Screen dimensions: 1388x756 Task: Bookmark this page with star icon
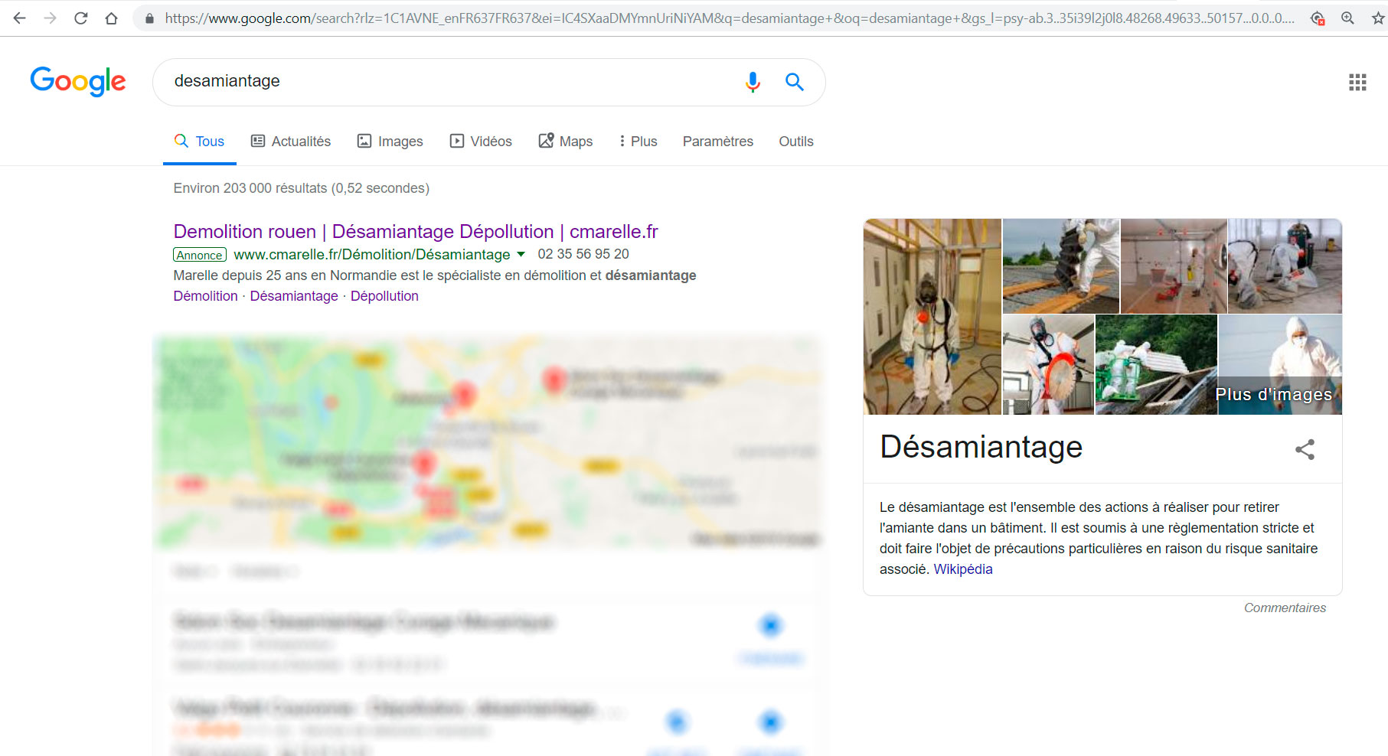coord(1378,18)
